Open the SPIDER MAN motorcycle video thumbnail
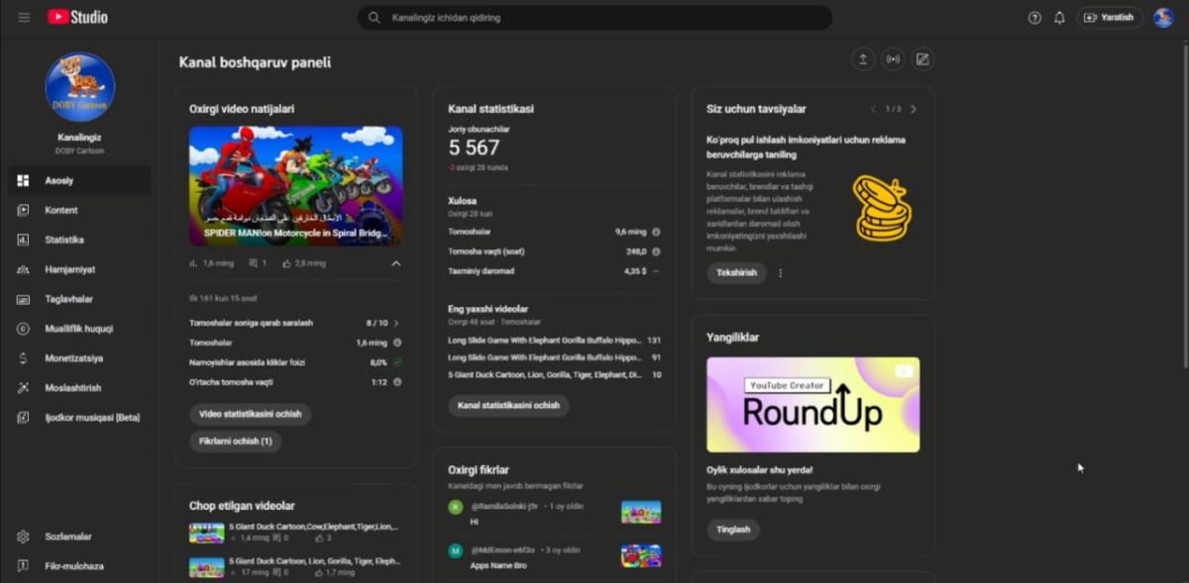Screen dimensions: 1189x583 (296, 186)
